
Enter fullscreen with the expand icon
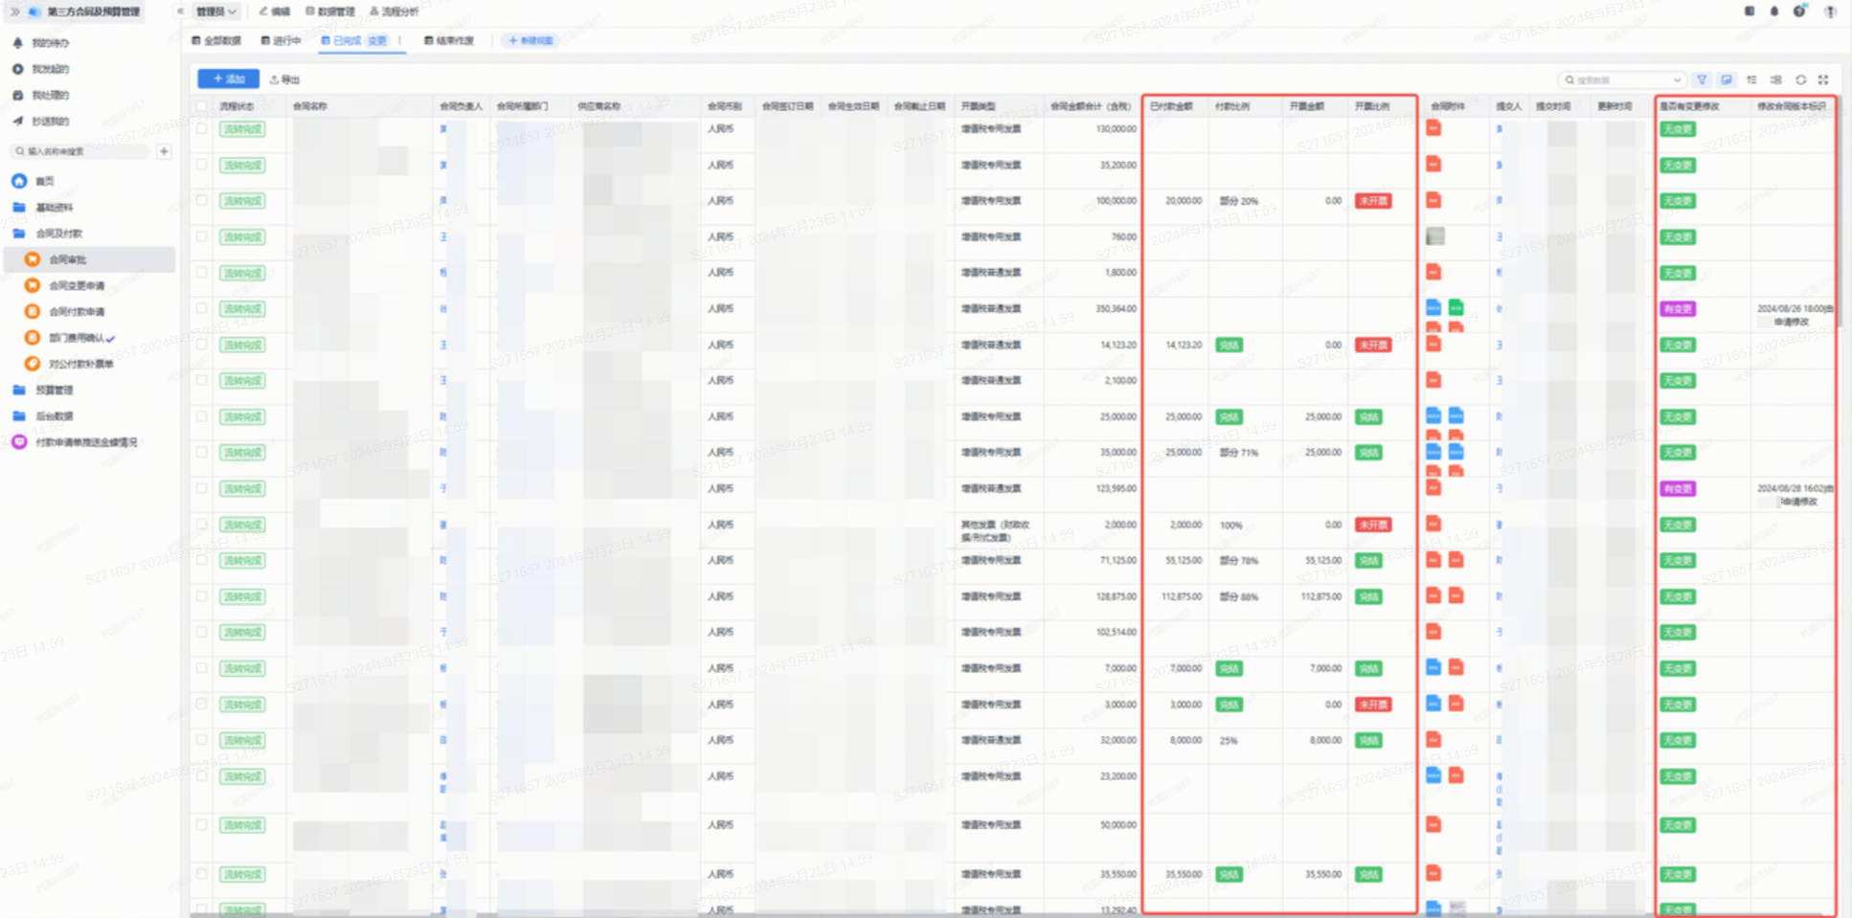click(1823, 80)
